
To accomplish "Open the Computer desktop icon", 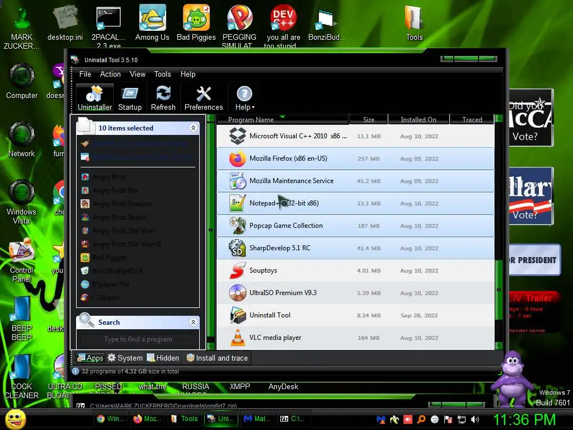I will (x=22, y=81).
